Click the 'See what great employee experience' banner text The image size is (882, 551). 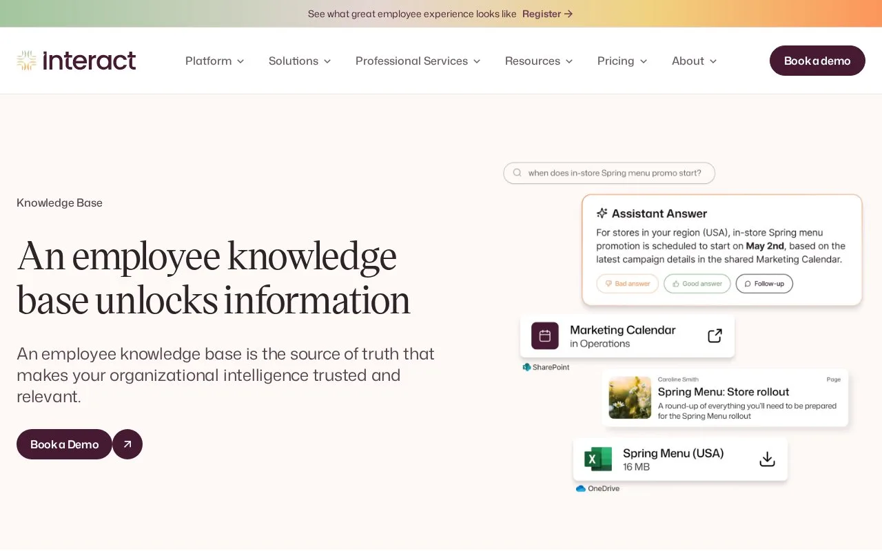coord(412,14)
